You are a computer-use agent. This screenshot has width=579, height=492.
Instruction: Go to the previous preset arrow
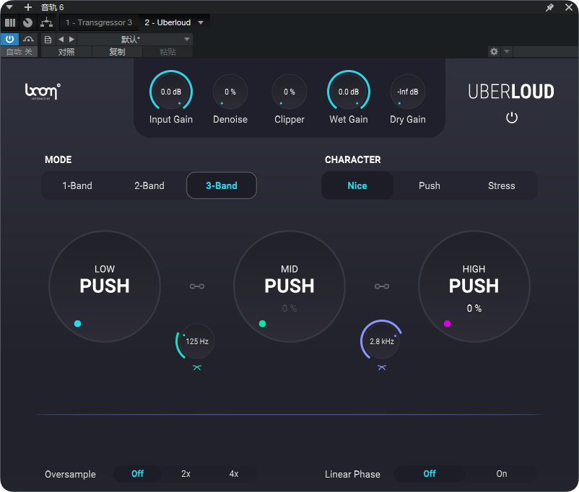61,39
